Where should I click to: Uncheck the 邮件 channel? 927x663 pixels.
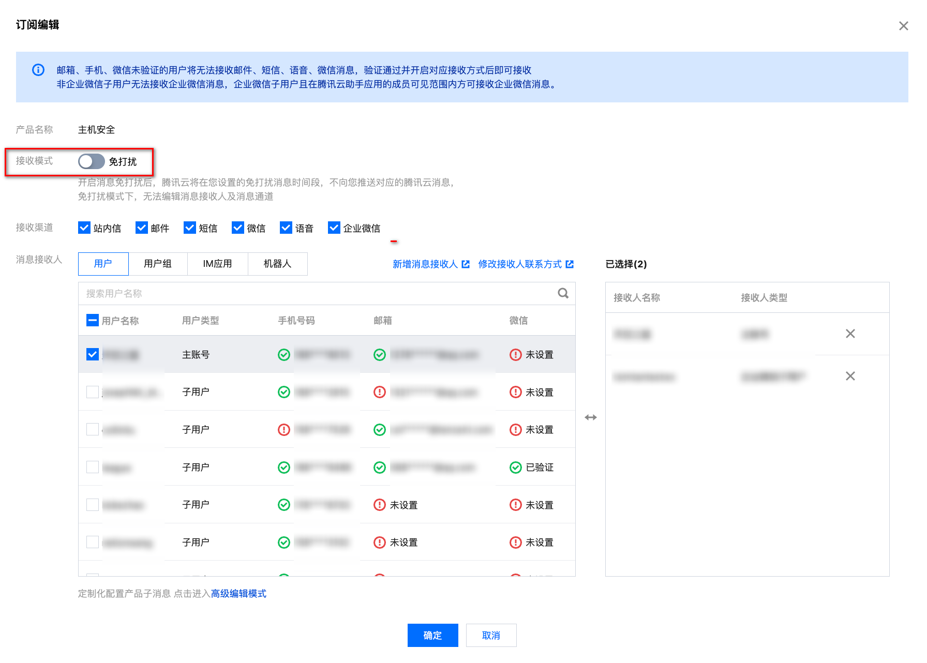(142, 228)
